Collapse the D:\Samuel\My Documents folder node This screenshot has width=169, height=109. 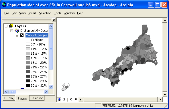point(11,31)
